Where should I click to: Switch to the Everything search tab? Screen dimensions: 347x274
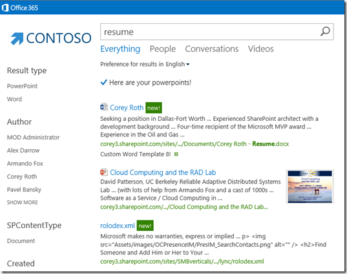point(120,49)
